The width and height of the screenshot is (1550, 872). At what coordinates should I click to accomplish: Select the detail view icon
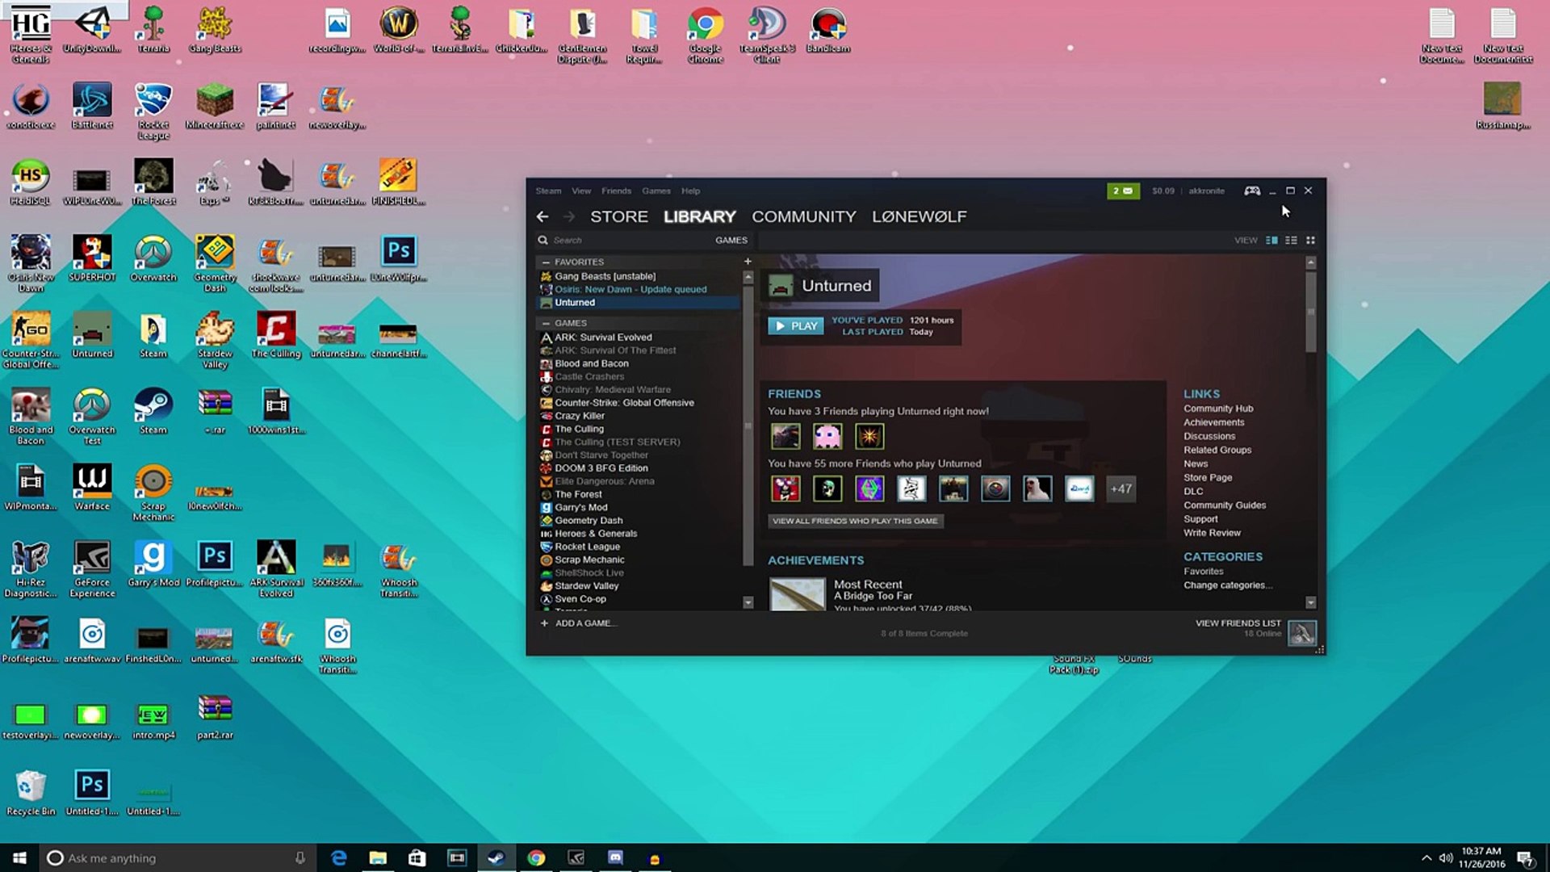point(1271,240)
